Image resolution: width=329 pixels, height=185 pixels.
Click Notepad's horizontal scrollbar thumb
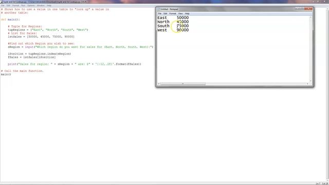(x=183, y=84)
